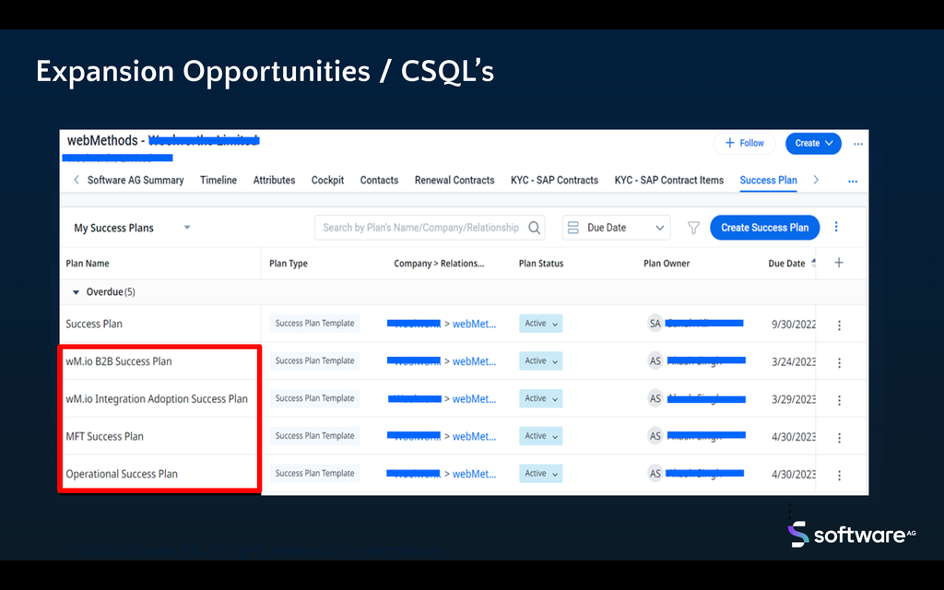Open the Create dropdown button
The width and height of the screenshot is (944, 590).
tap(813, 143)
